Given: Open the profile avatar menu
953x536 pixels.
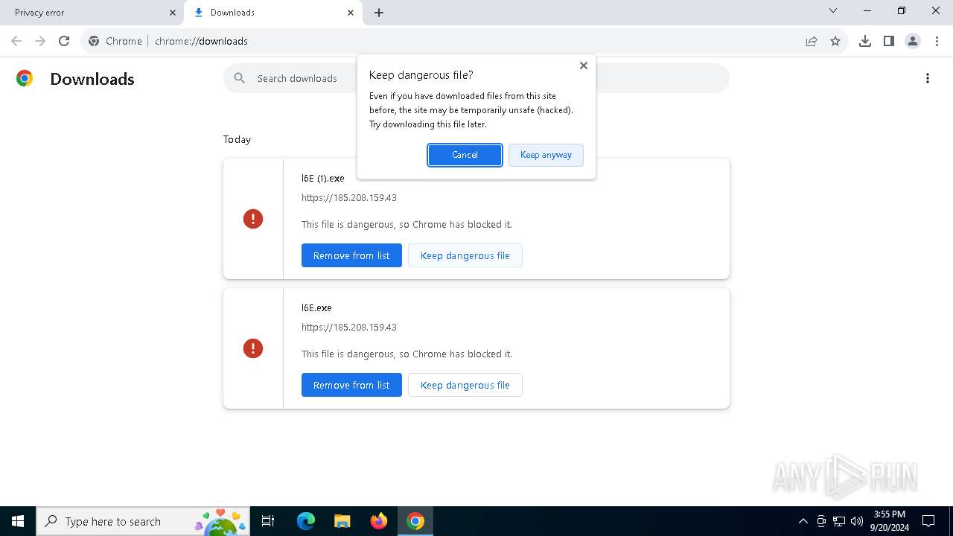Looking at the screenshot, I should coord(913,41).
